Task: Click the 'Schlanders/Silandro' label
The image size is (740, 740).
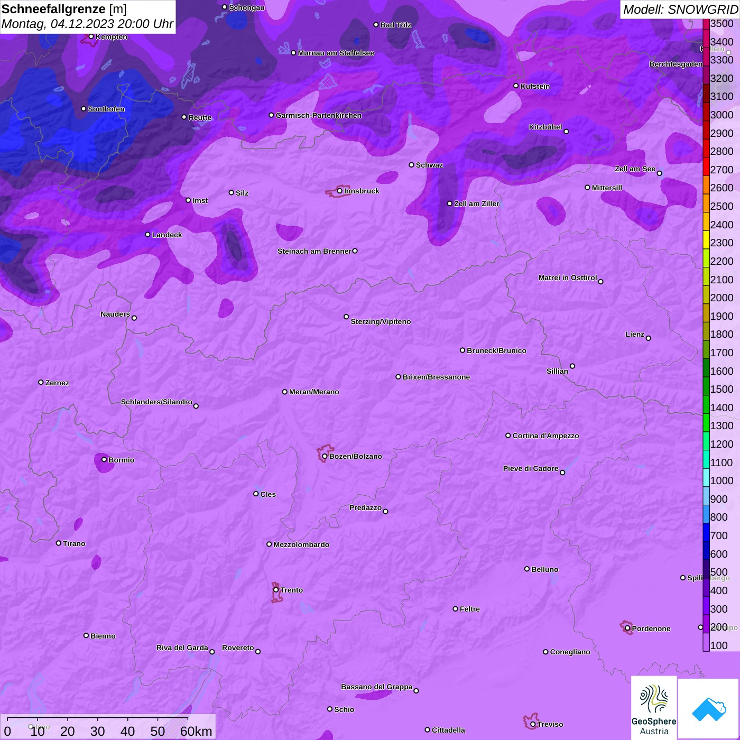Action: coord(156,402)
